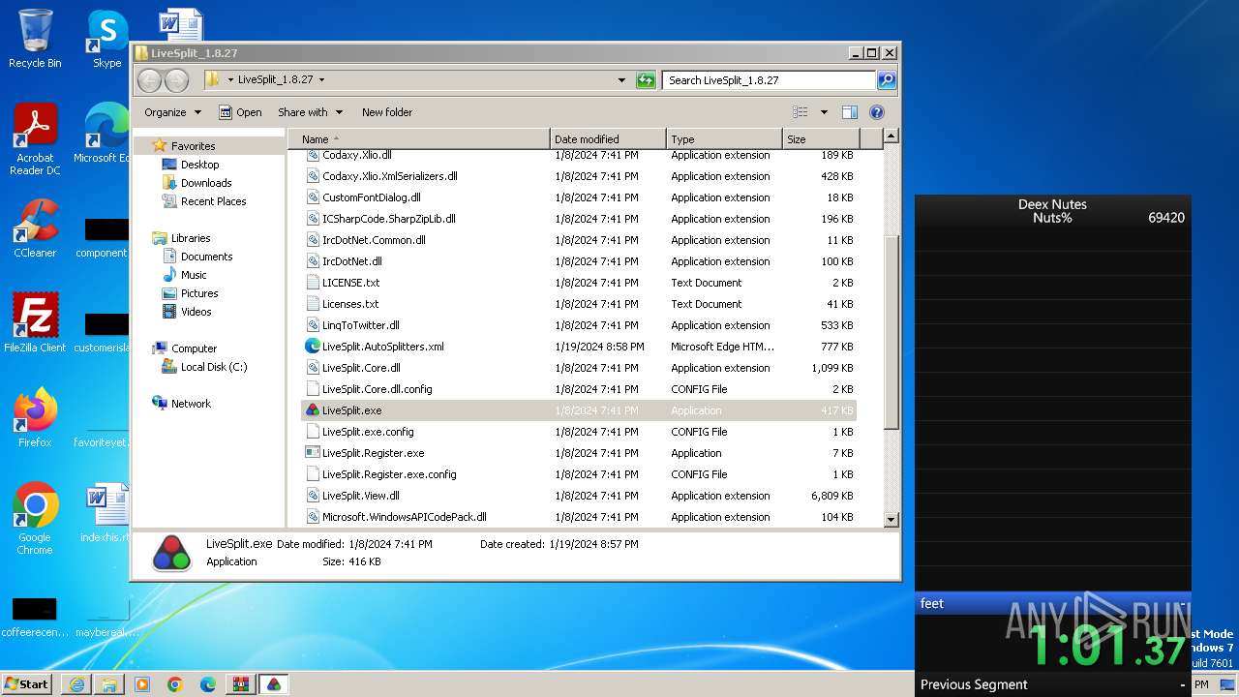This screenshot has height=697, width=1239.
Task: Open Music library
Action: tap(194, 275)
